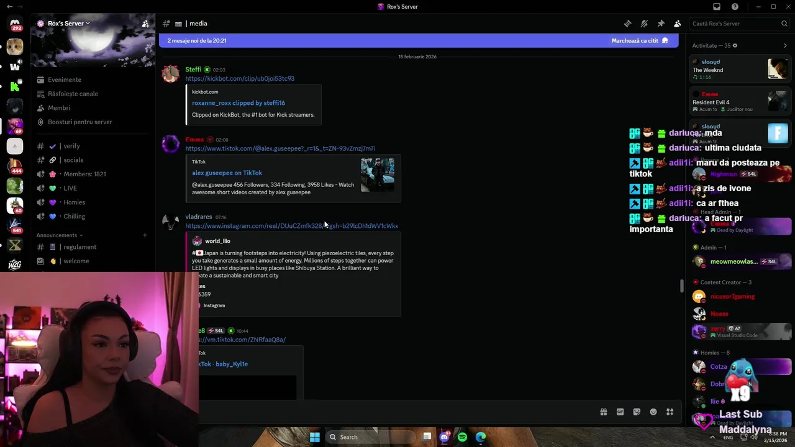
Task: Open Răsfoiește canale
Action: pyautogui.click(x=93, y=94)
